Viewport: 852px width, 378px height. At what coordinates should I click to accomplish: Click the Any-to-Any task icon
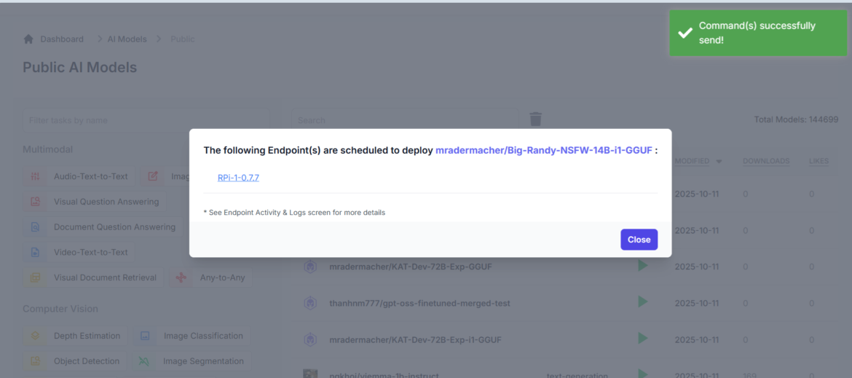[x=182, y=277]
